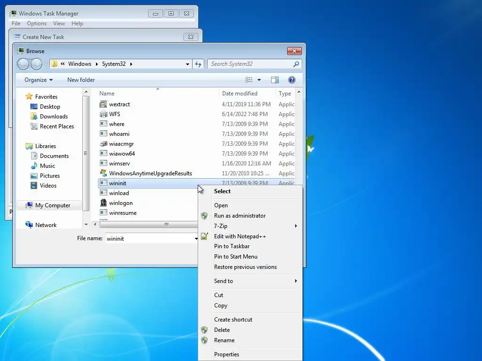Expand the 7-Zip submenu
Viewport: 482px width, 361px height.
point(296,226)
